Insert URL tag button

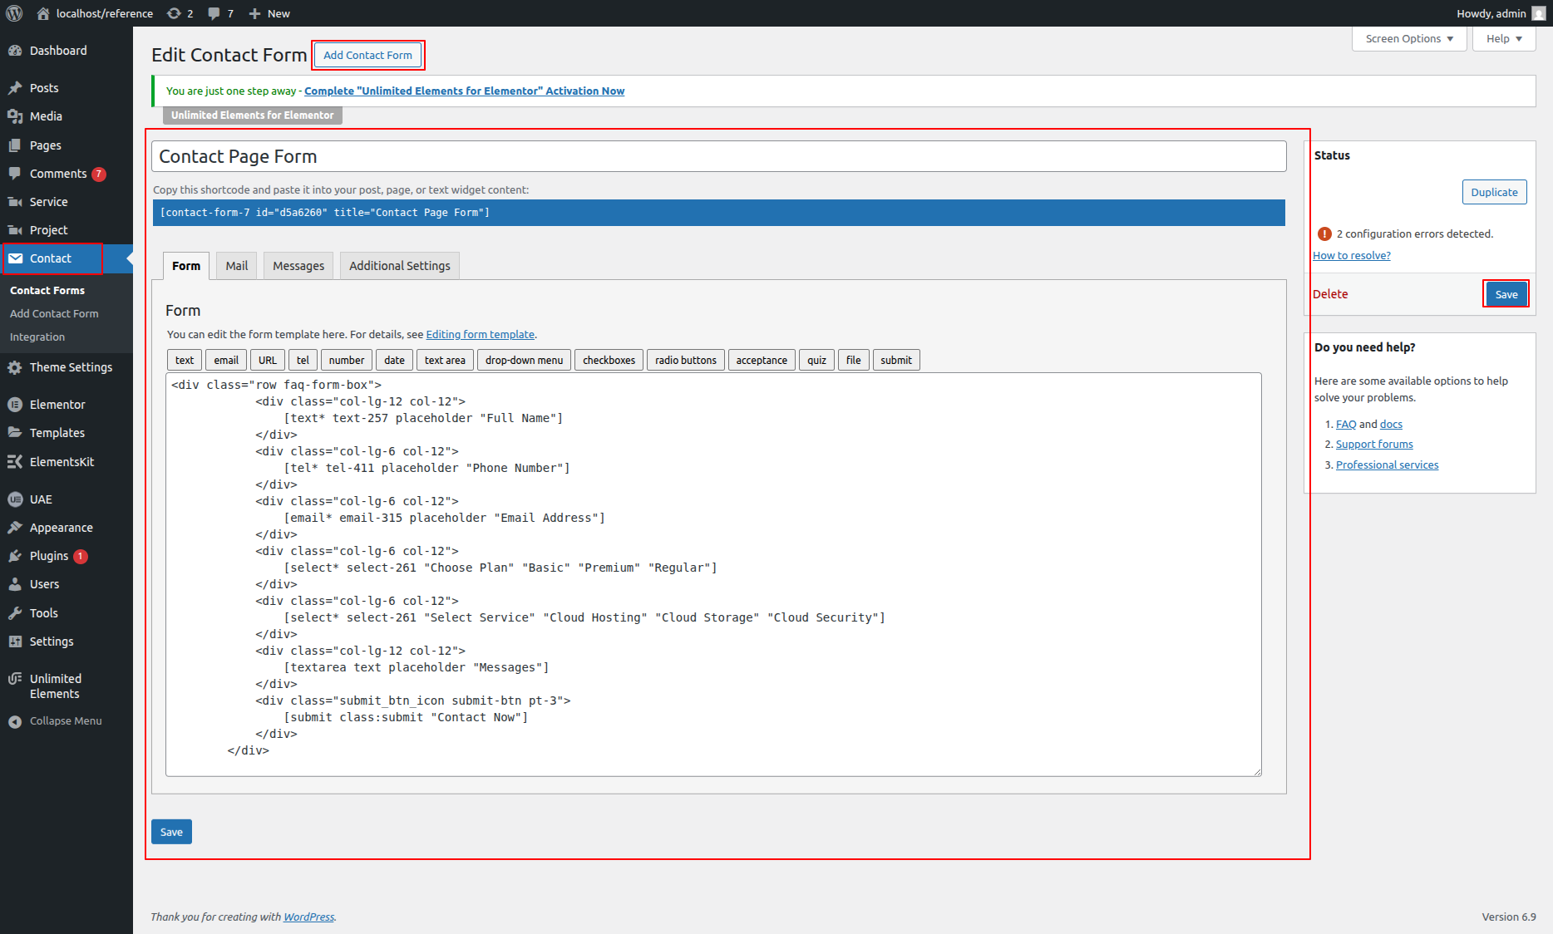(x=268, y=360)
